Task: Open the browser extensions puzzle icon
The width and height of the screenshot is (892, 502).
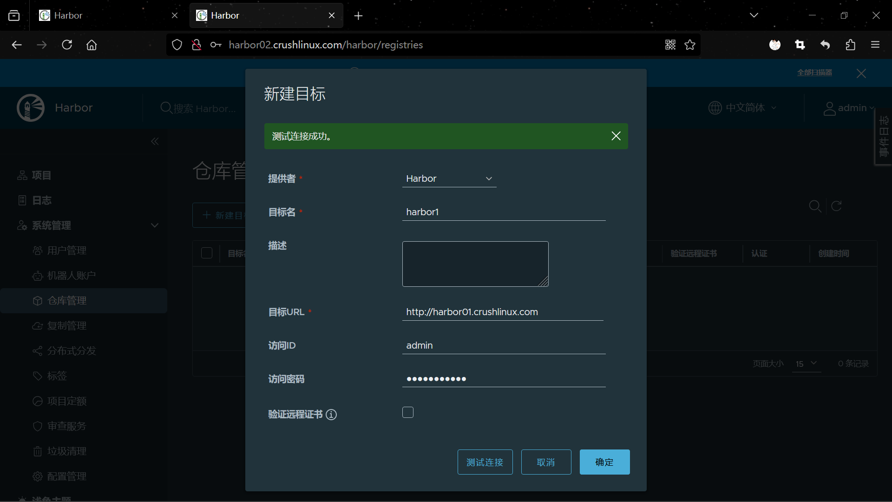Action: [x=850, y=45]
